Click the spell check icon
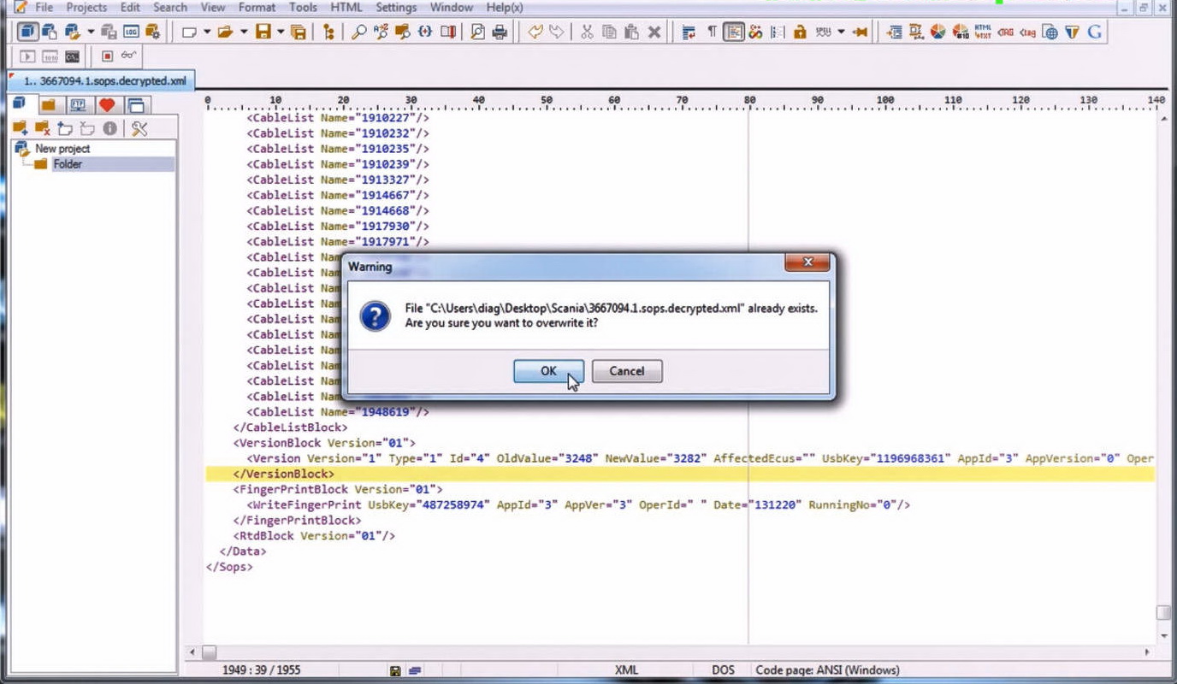 pyautogui.click(x=823, y=32)
